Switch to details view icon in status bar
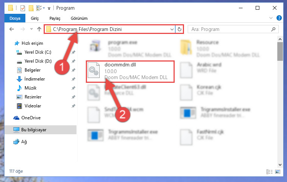Image resolution: width=287 pixels, height=182 pixels. coord(269,172)
